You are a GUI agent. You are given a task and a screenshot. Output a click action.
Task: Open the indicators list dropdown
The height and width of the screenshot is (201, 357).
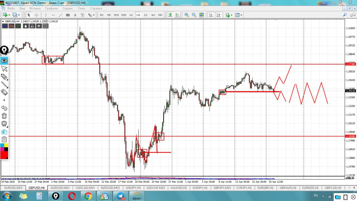[229, 15]
